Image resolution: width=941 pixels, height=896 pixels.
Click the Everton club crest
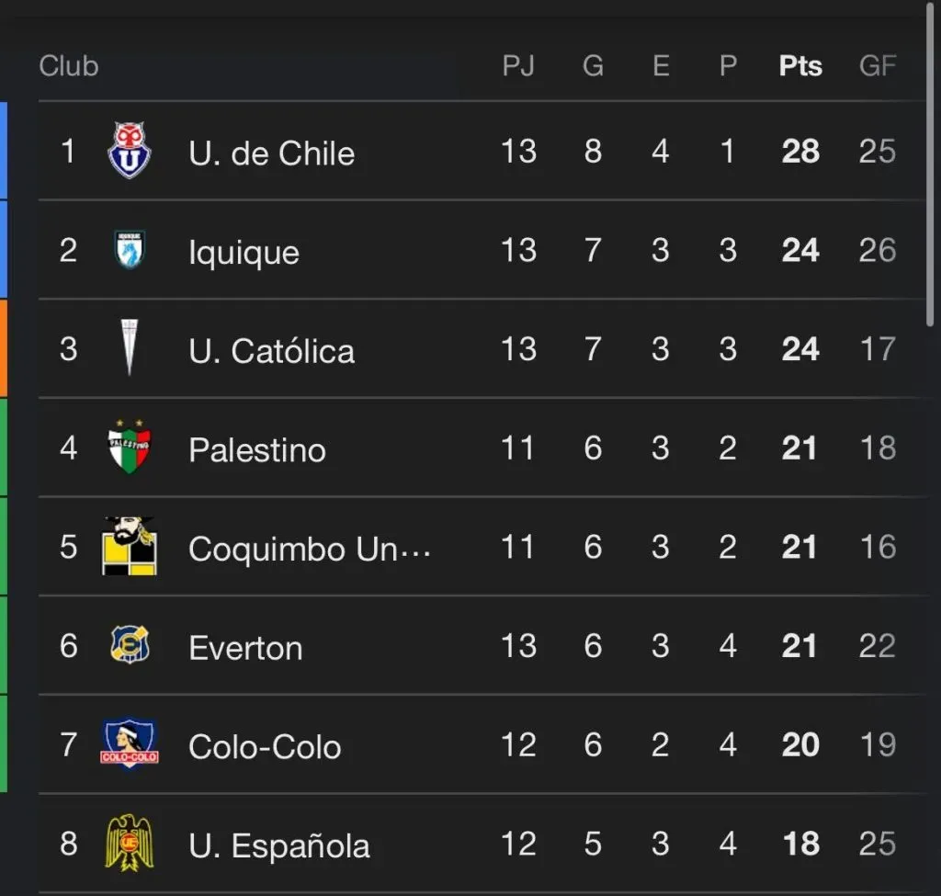130,644
